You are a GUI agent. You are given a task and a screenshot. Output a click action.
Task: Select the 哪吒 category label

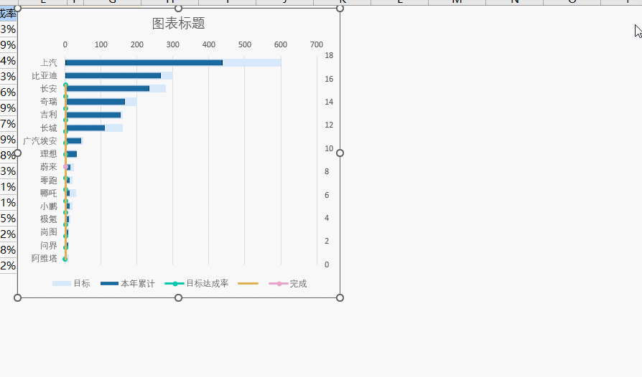point(48,193)
